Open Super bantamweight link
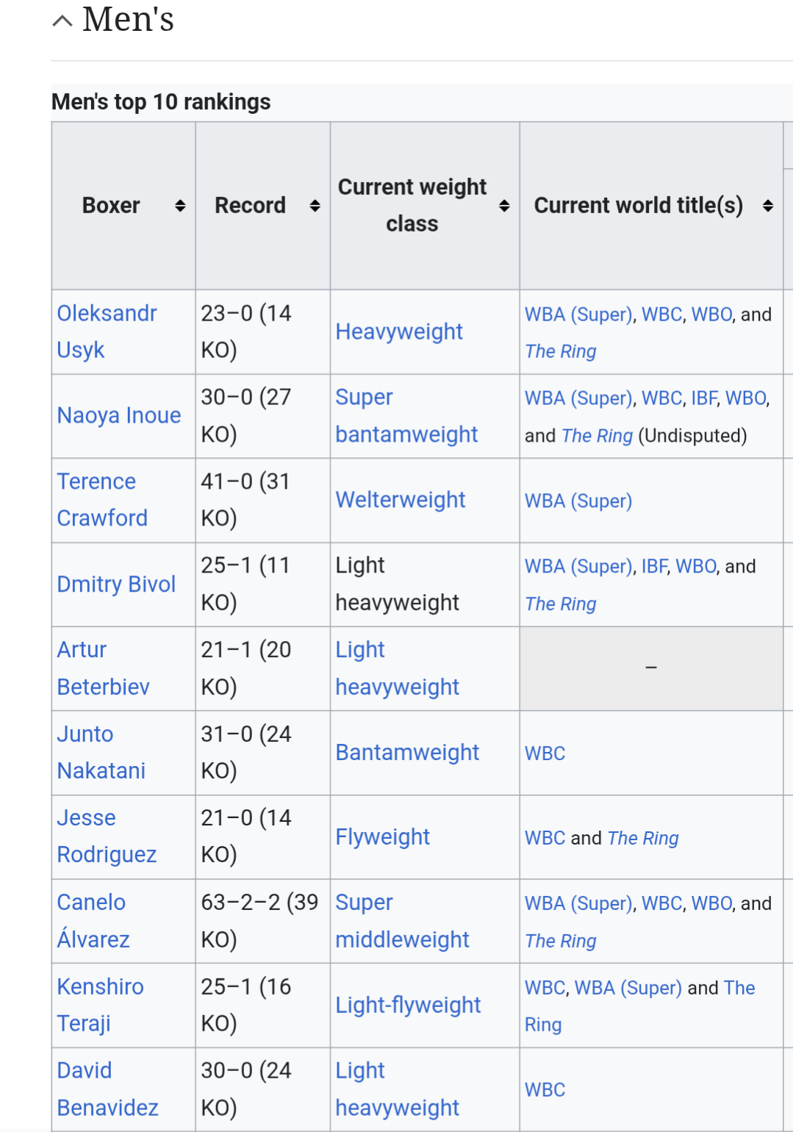Screen dimensions: 793x1132 click(406, 415)
